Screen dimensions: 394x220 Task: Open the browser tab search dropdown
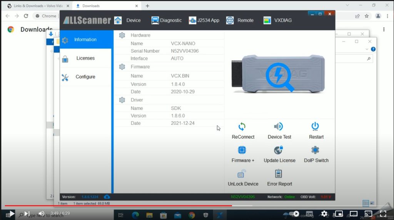click(347, 5)
